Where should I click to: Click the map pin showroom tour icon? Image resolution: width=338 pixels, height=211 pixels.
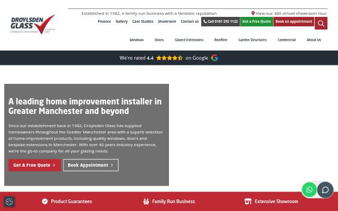tap(253, 13)
